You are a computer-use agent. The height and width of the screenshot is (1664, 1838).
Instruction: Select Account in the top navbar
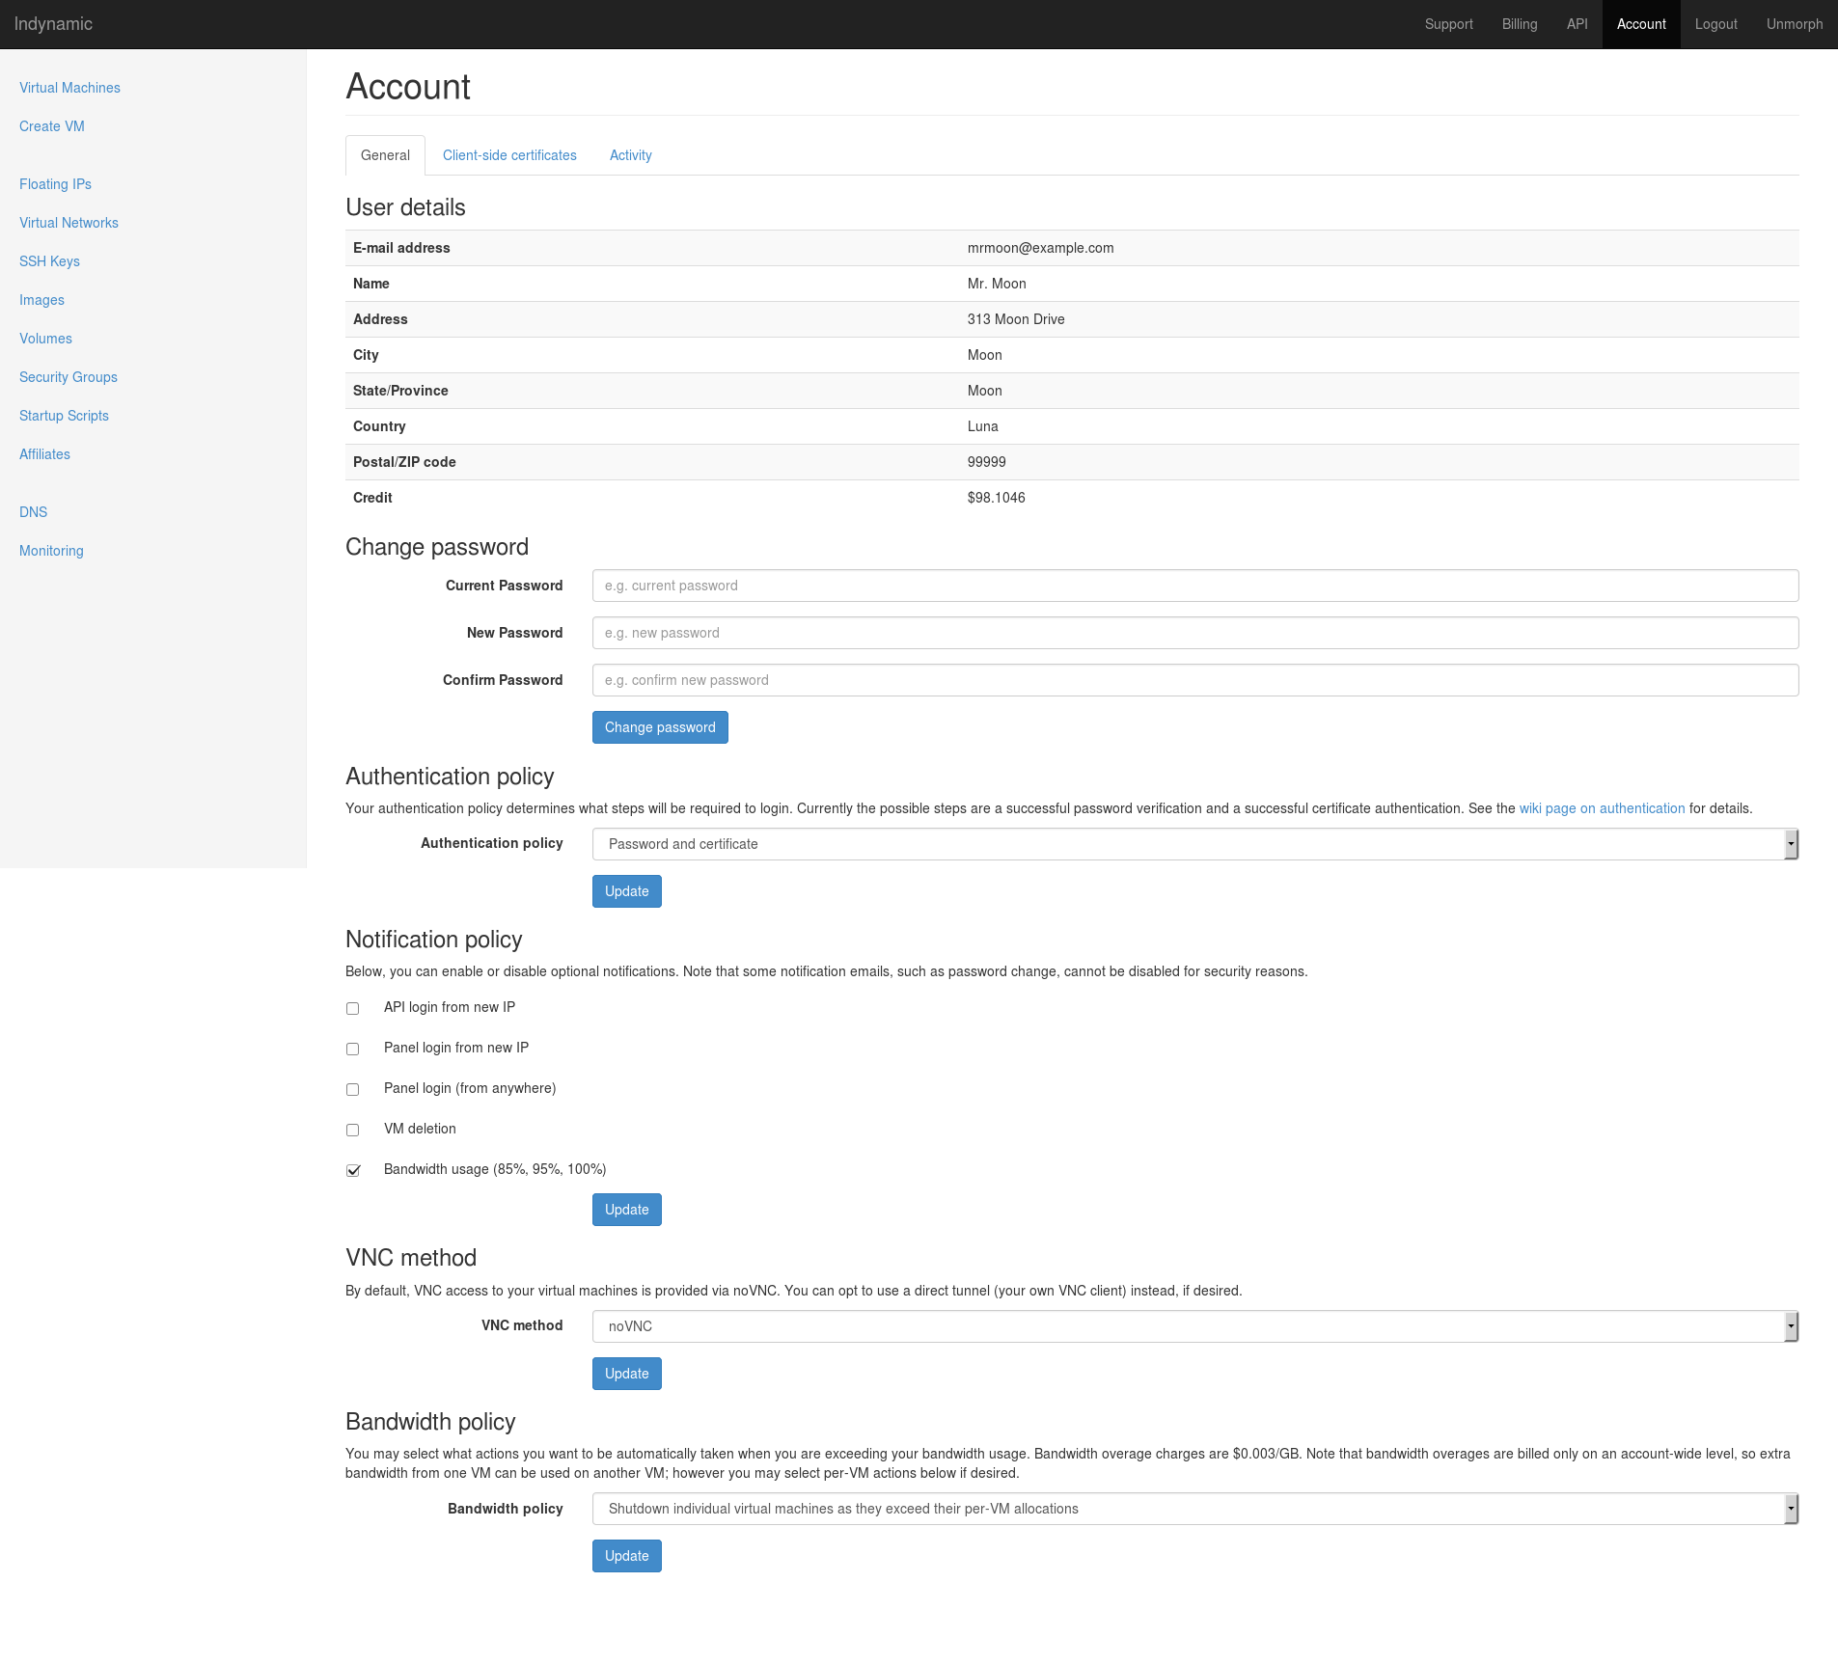[1641, 24]
